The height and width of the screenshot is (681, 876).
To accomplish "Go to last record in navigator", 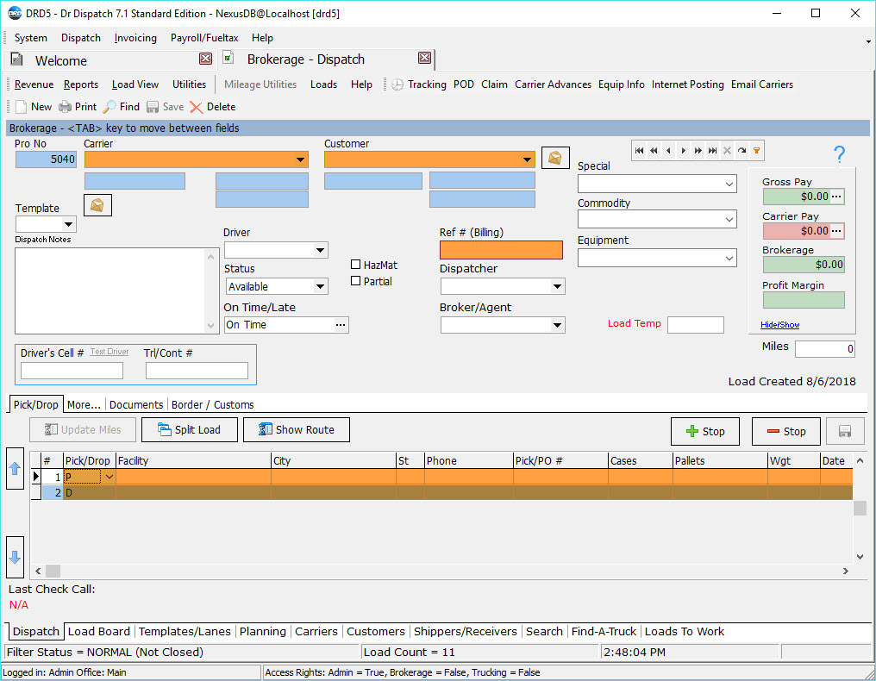I will coord(712,150).
